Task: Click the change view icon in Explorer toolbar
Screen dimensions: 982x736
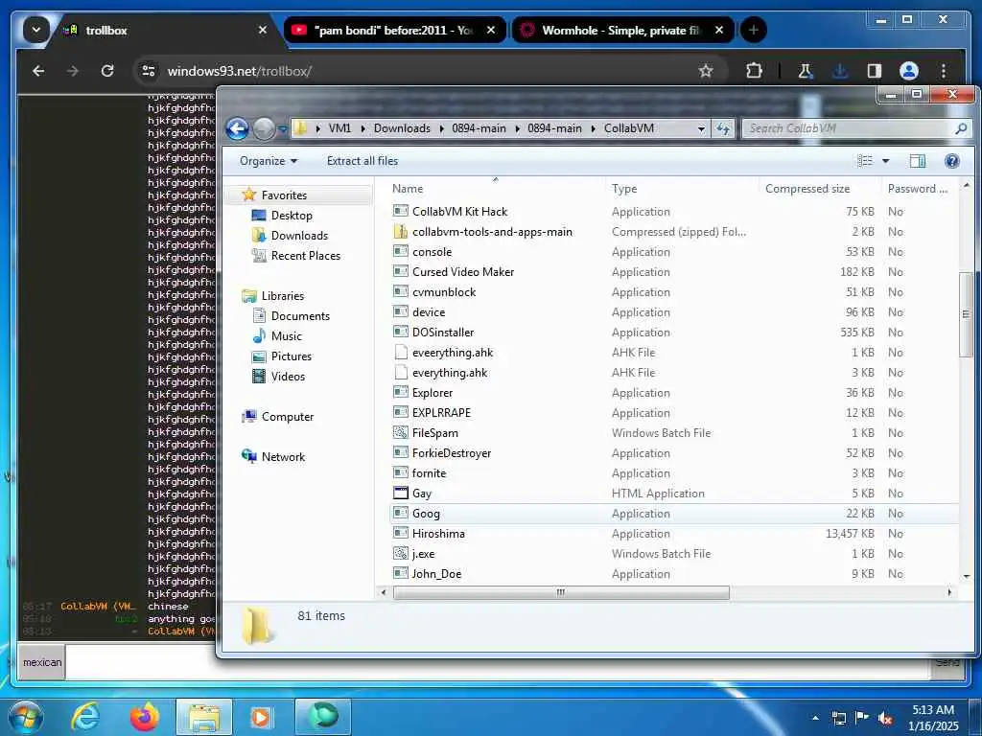Action: point(865,161)
